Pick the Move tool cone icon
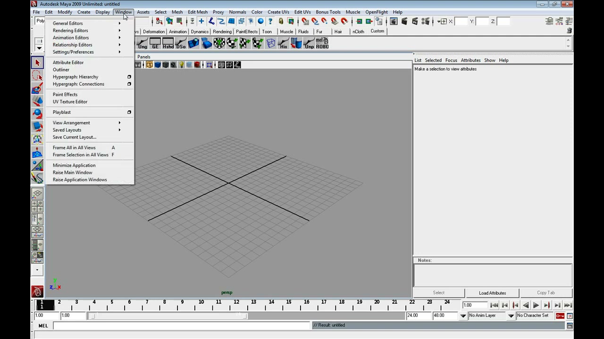The image size is (604, 339). pos(37,101)
